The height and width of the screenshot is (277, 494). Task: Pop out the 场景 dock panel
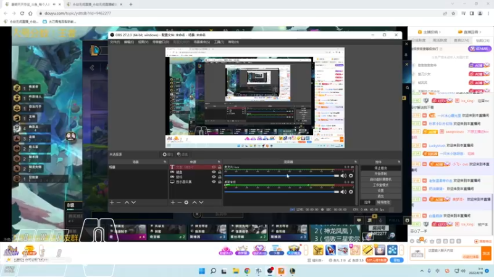point(165,162)
